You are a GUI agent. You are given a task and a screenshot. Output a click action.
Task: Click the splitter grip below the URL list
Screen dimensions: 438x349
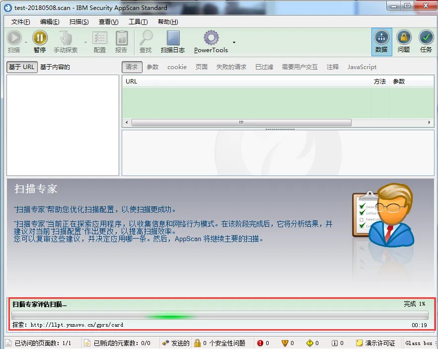[280, 129]
